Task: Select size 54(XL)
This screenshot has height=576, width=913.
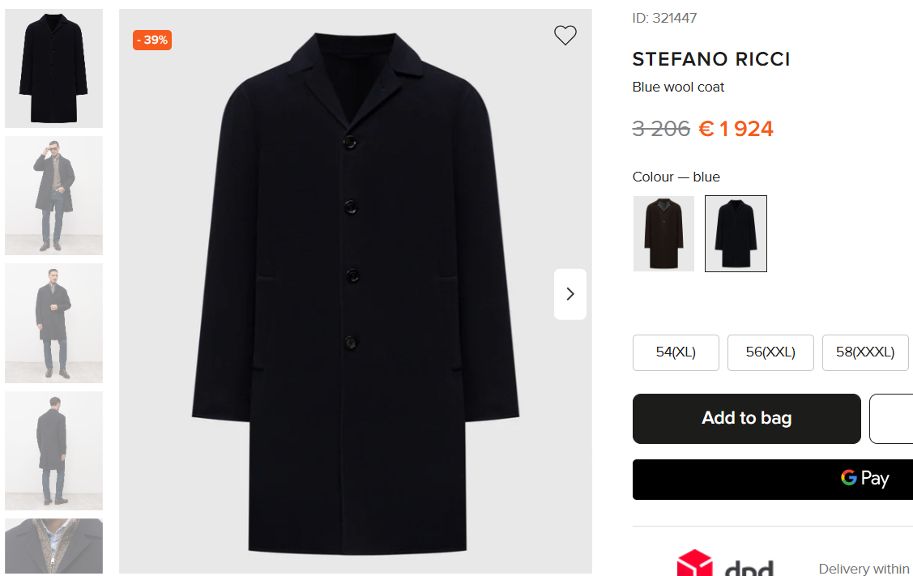Action: coord(676,352)
